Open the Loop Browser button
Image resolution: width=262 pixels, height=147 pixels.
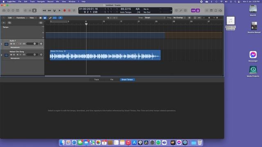[216, 11]
